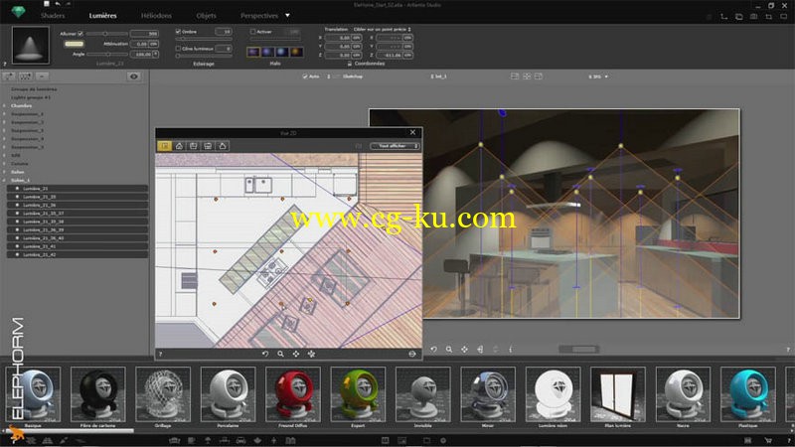The image size is (795, 447).
Task: Expand the Salon light group
Action: [5, 172]
